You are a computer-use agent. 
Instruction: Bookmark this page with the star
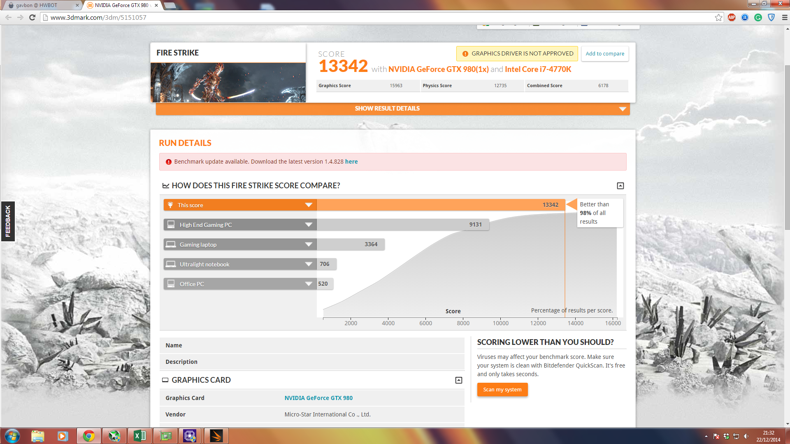(x=718, y=17)
